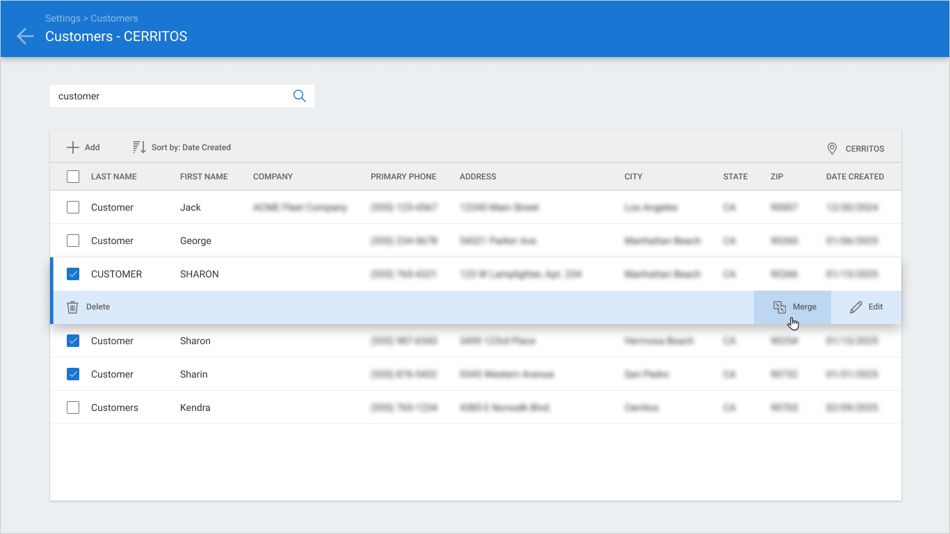Image resolution: width=950 pixels, height=534 pixels.
Task: Select the first name Sharin cell
Action: 194,374
